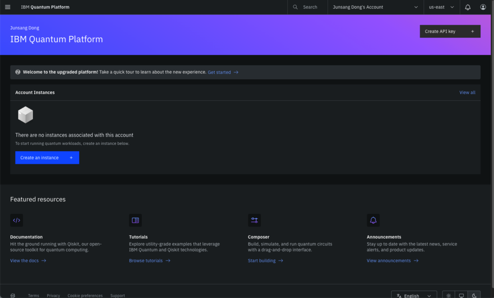Image resolution: width=494 pixels, height=298 pixels.
Task: Open Cookie preferences footer link
Action: click(85, 296)
